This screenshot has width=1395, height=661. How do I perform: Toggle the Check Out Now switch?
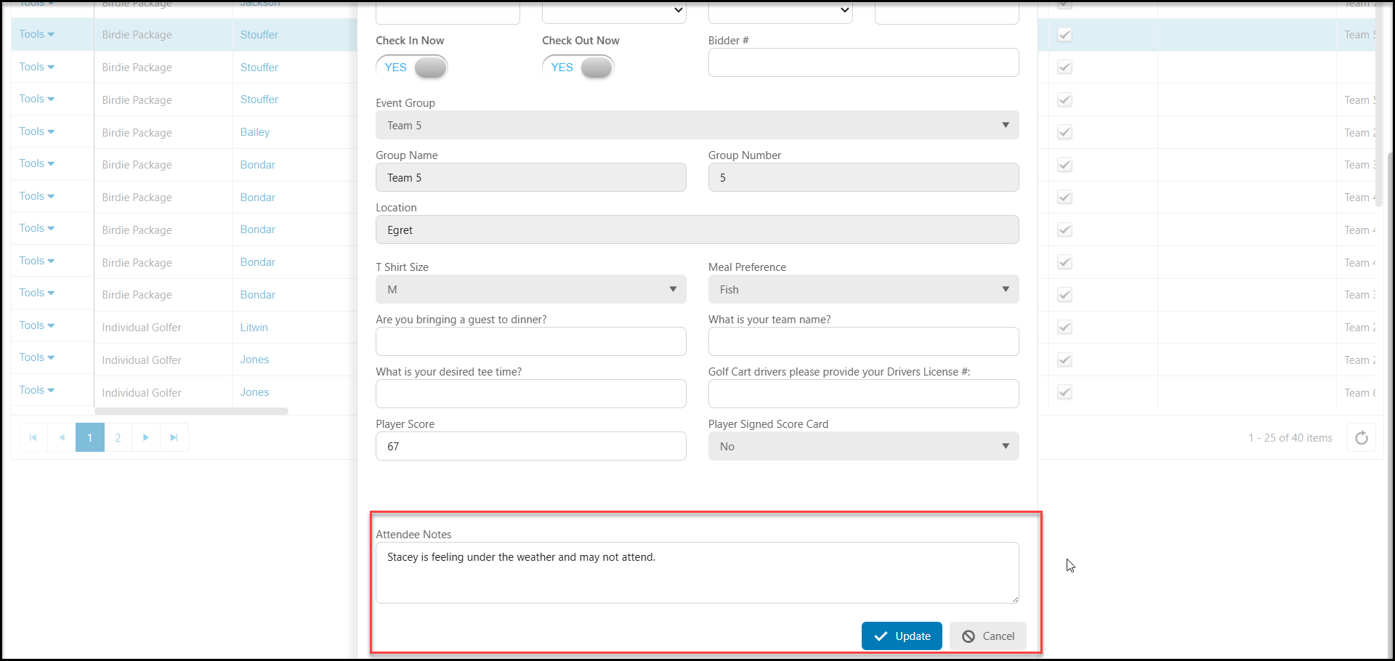tap(578, 68)
